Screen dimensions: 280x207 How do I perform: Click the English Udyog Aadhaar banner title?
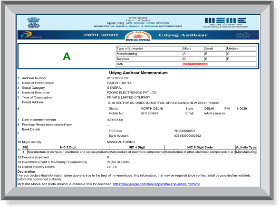(183, 35)
